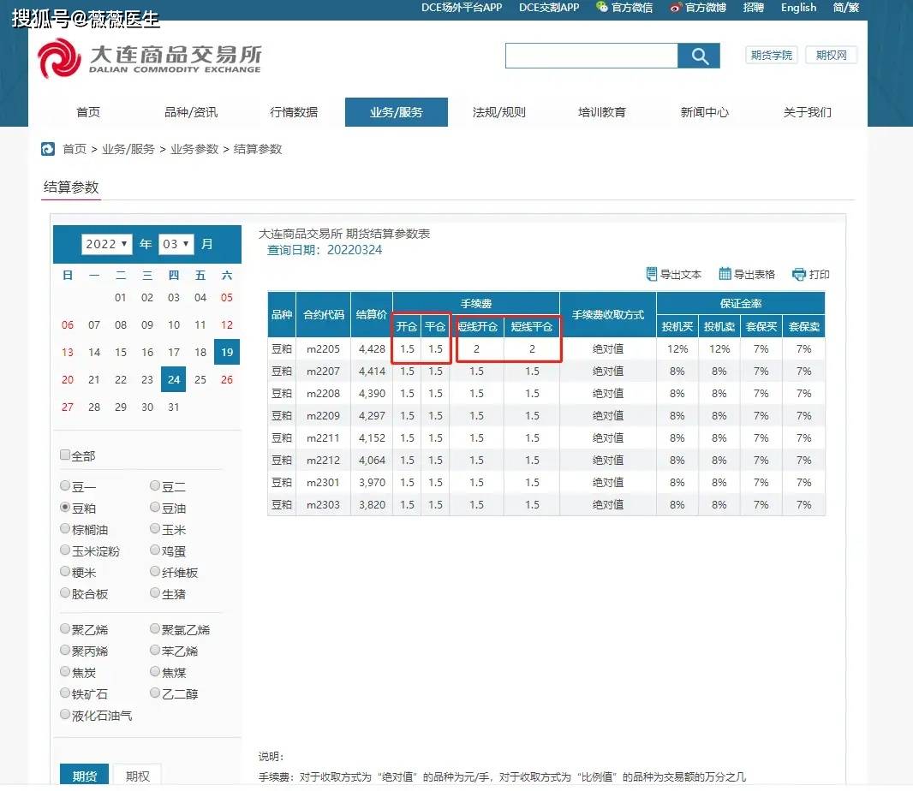Image resolution: width=913 pixels, height=791 pixels.
Task: Check the 全部 checkbox
Action: pyautogui.click(x=65, y=455)
